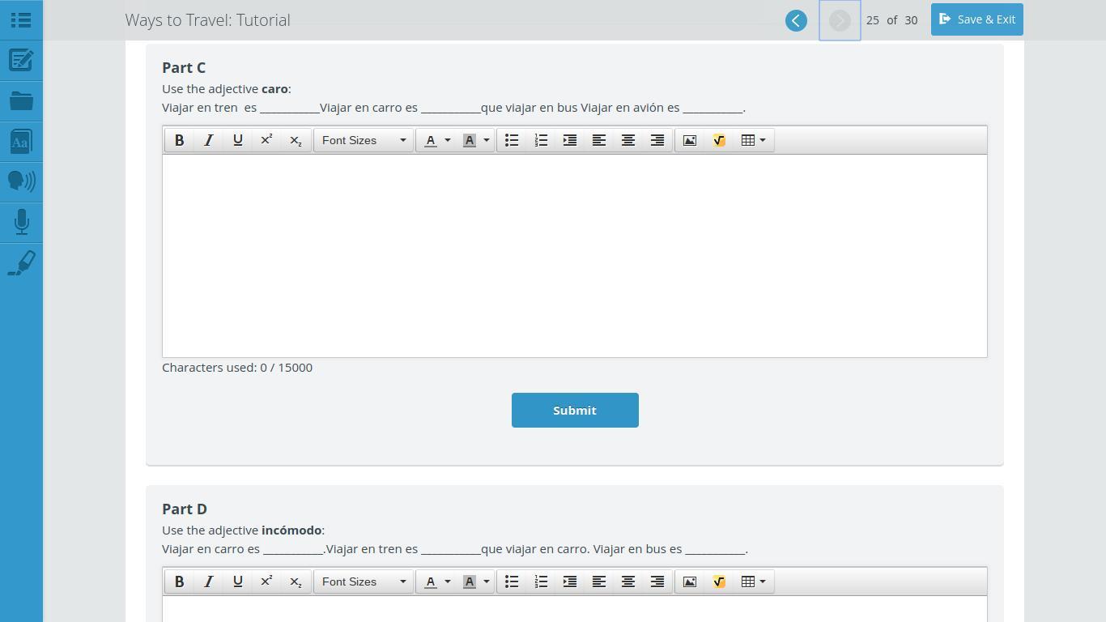Click inside the Part C answer text area
1106x622 pixels.
point(575,255)
